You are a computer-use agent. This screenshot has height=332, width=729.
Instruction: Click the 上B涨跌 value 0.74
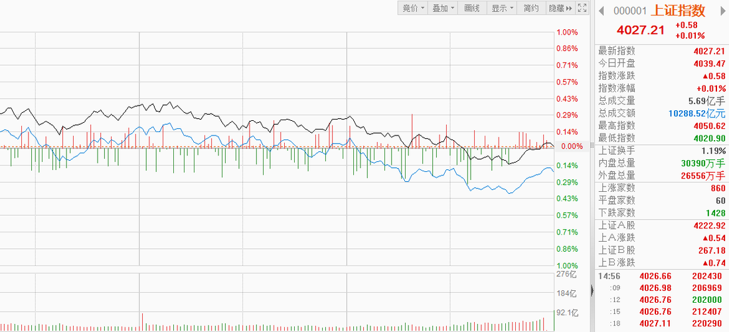point(714,263)
